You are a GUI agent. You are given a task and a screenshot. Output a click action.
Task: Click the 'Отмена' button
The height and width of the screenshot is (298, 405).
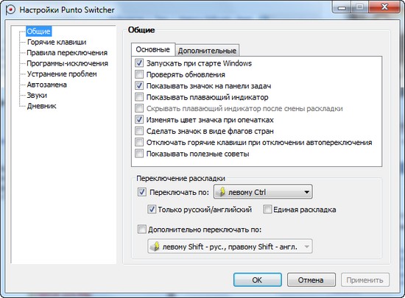pyautogui.click(x=311, y=280)
